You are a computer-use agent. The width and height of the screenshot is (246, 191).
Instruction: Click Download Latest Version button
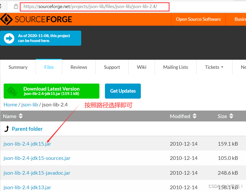click(x=52, y=91)
